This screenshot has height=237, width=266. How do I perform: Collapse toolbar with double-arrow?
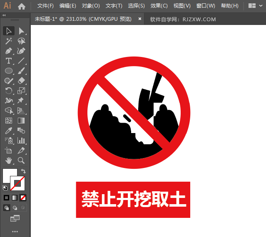tap(4, 15)
